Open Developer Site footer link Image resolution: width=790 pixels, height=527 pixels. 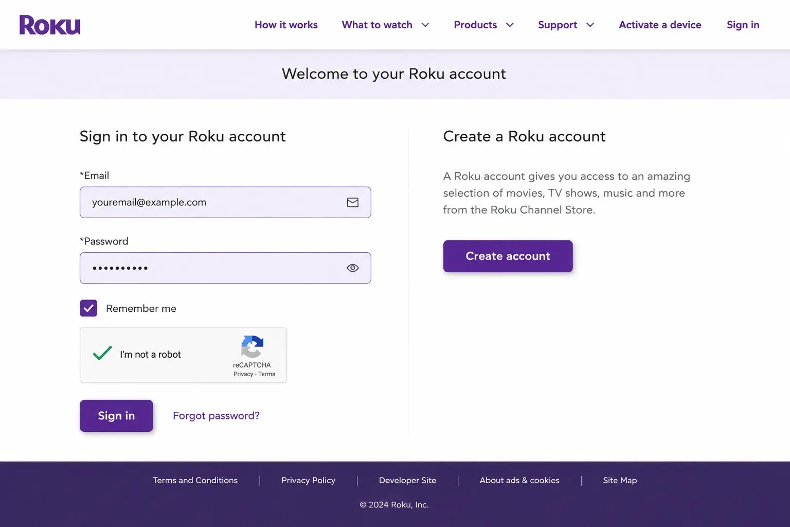[x=407, y=480]
